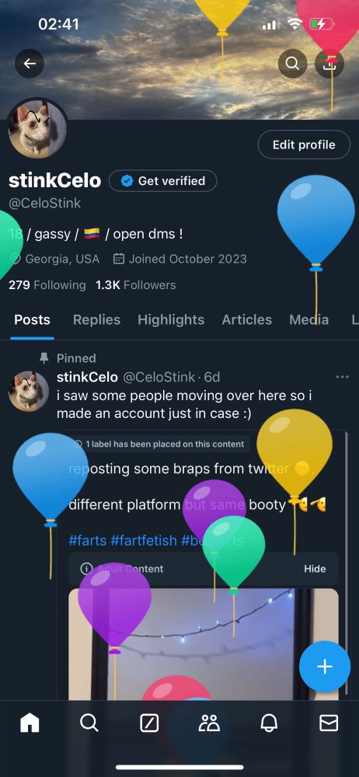Tap the profile avatar picture

pyautogui.click(x=37, y=129)
